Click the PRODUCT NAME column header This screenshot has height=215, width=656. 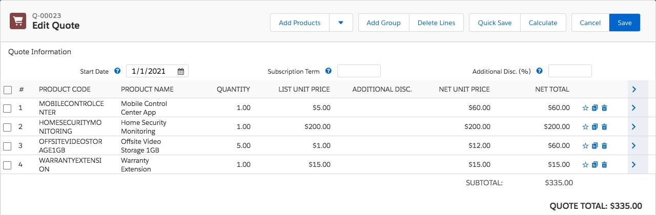click(x=147, y=89)
